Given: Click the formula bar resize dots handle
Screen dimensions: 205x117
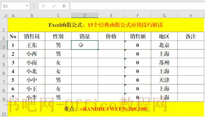Looking at the screenshot, I should pyautogui.click(x=34, y=6).
